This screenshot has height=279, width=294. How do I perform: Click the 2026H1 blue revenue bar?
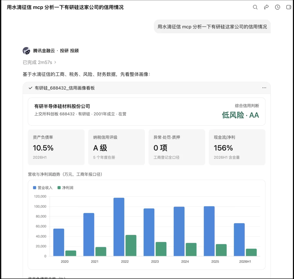[x=239, y=240]
